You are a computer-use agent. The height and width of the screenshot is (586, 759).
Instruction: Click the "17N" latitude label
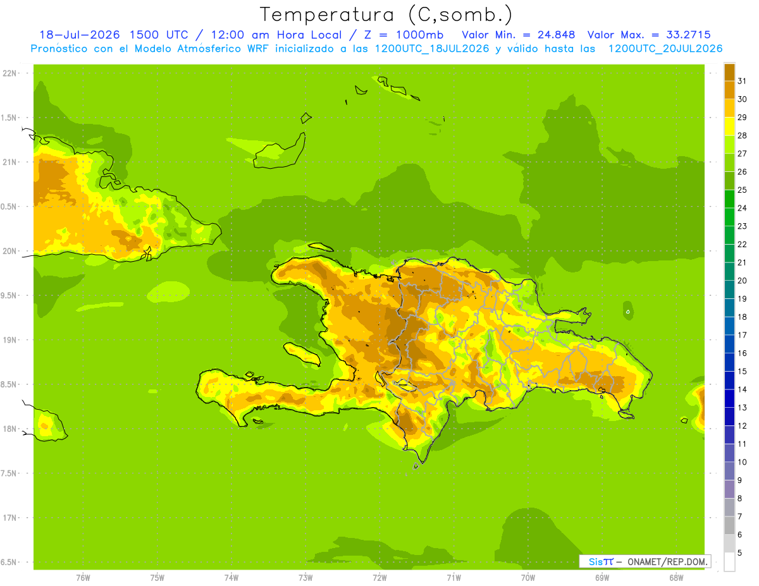click(x=9, y=518)
